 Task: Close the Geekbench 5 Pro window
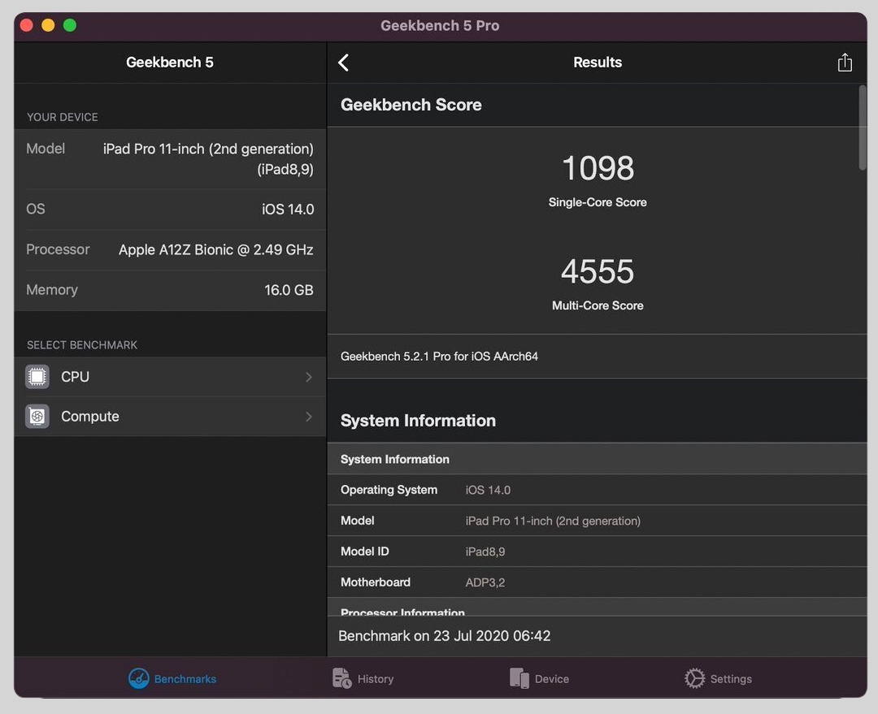click(26, 25)
